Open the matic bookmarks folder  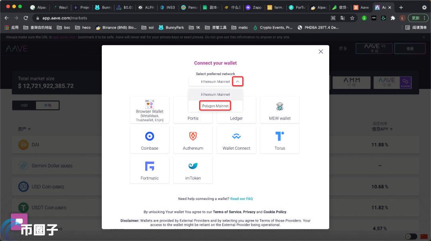click(x=240, y=28)
